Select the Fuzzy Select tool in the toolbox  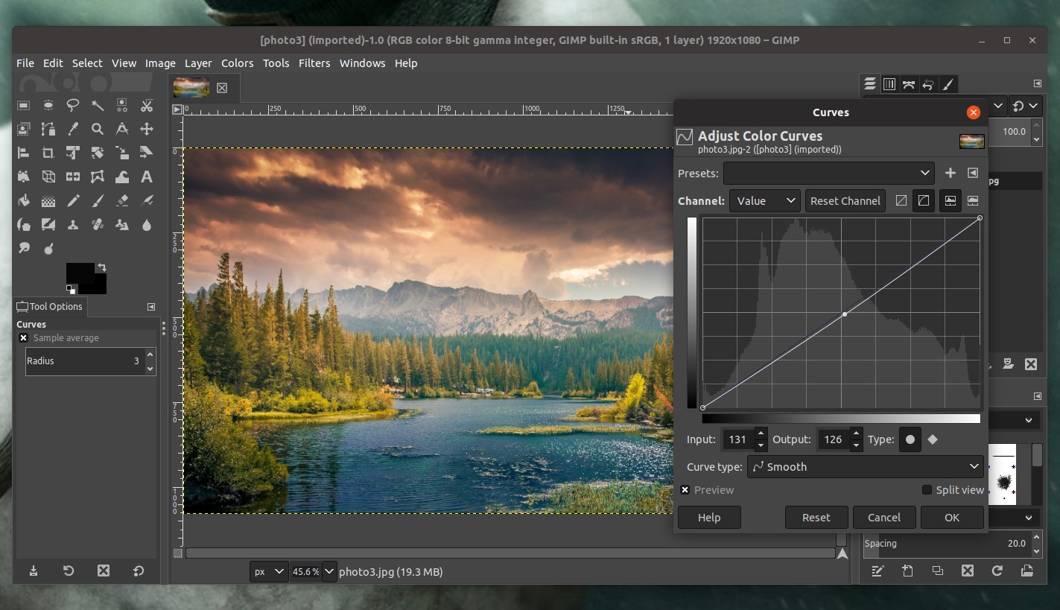(98, 105)
